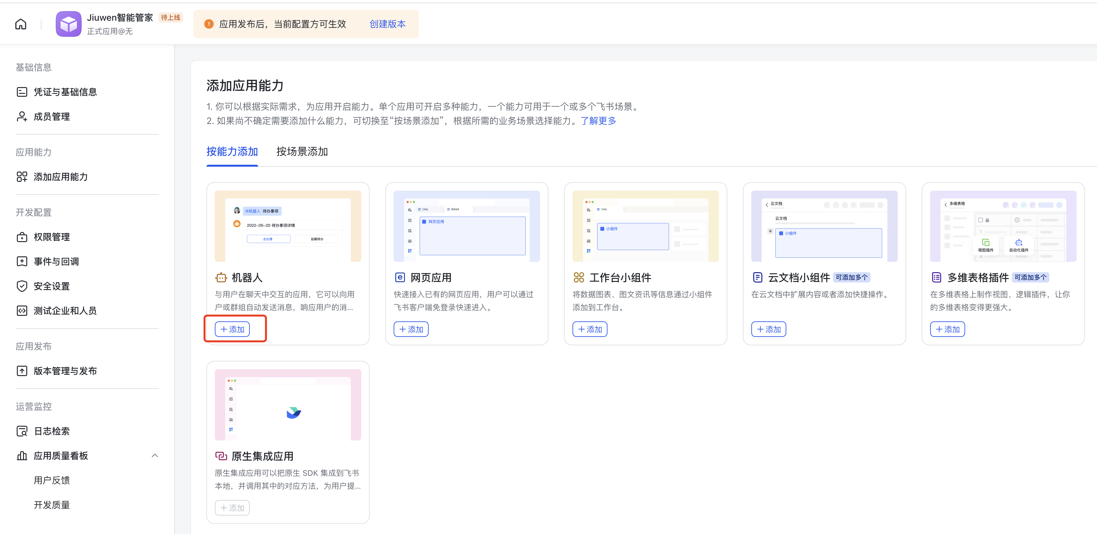Select the 安全设置 shield icon
Viewport: 1097px width, 534px height.
22,286
